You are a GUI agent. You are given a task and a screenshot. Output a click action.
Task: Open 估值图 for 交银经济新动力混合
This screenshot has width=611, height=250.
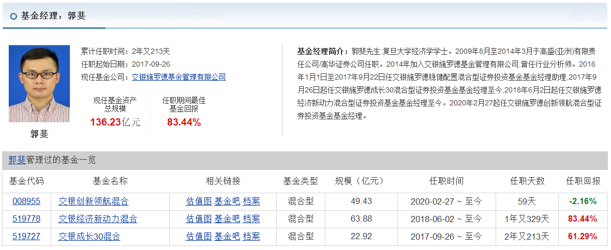point(199,219)
